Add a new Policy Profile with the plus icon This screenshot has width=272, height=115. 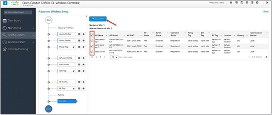pyautogui.click(x=83, y=41)
